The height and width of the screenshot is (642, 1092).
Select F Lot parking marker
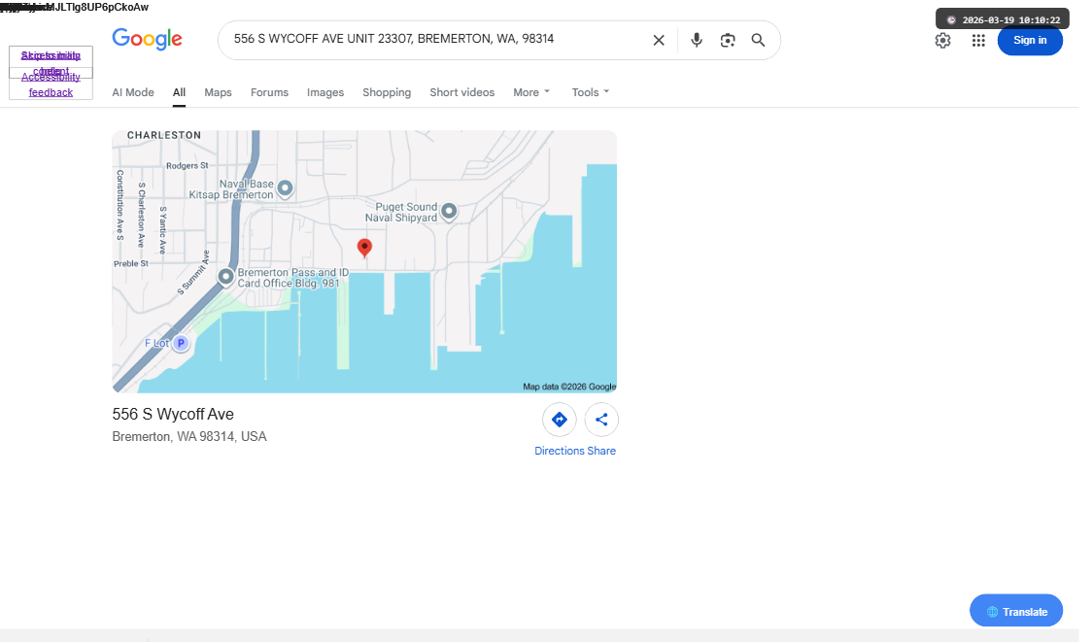[181, 343]
